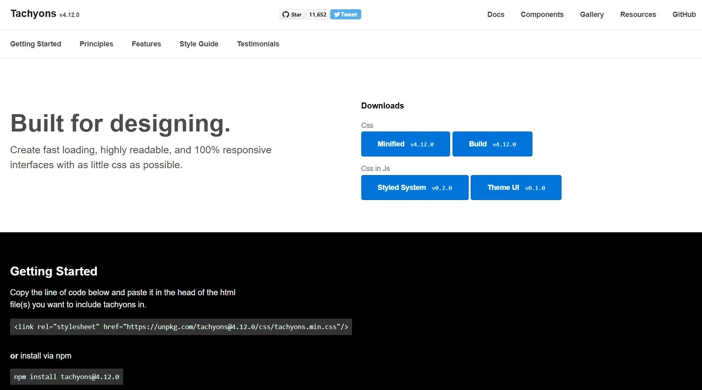The image size is (702, 390).
Task: Open the Docs menu item
Action: 496,15
